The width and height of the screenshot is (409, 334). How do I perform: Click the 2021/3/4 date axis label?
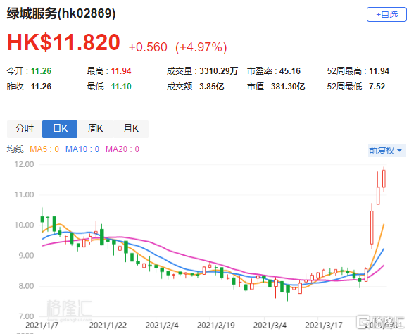click(x=270, y=326)
